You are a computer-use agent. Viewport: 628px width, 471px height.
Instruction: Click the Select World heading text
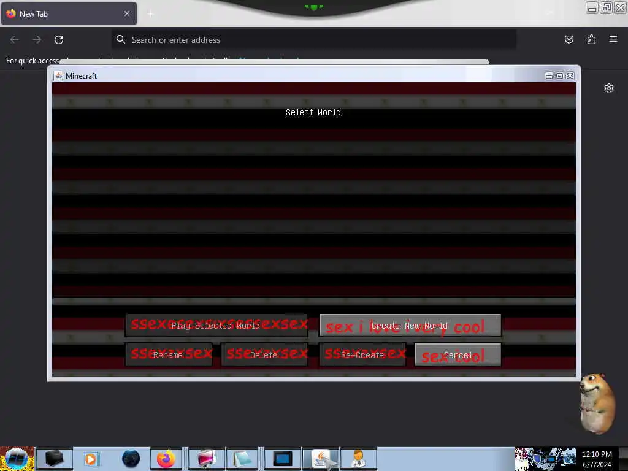click(313, 113)
